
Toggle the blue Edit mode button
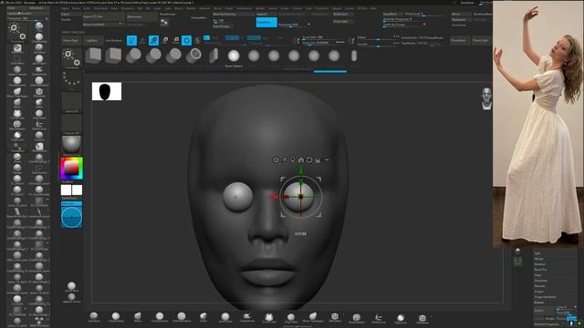131,40
